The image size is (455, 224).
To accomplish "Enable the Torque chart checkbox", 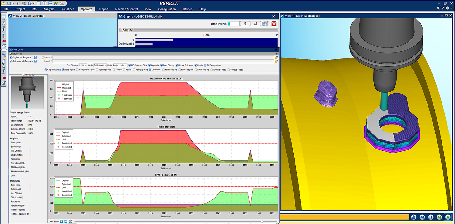I will click(x=113, y=70).
